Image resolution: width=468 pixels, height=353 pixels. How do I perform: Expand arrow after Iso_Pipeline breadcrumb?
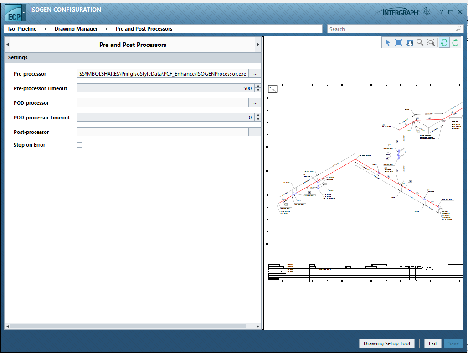[46, 29]
